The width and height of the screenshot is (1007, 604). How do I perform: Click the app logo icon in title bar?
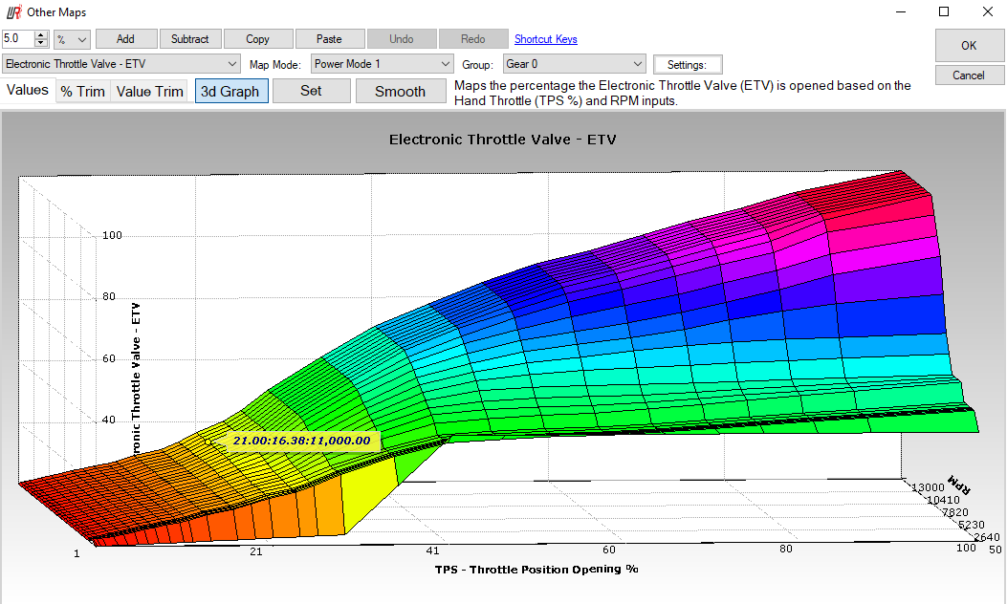13,11
